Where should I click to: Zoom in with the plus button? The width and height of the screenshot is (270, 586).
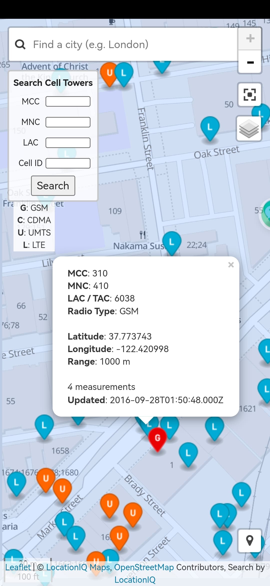250,39
